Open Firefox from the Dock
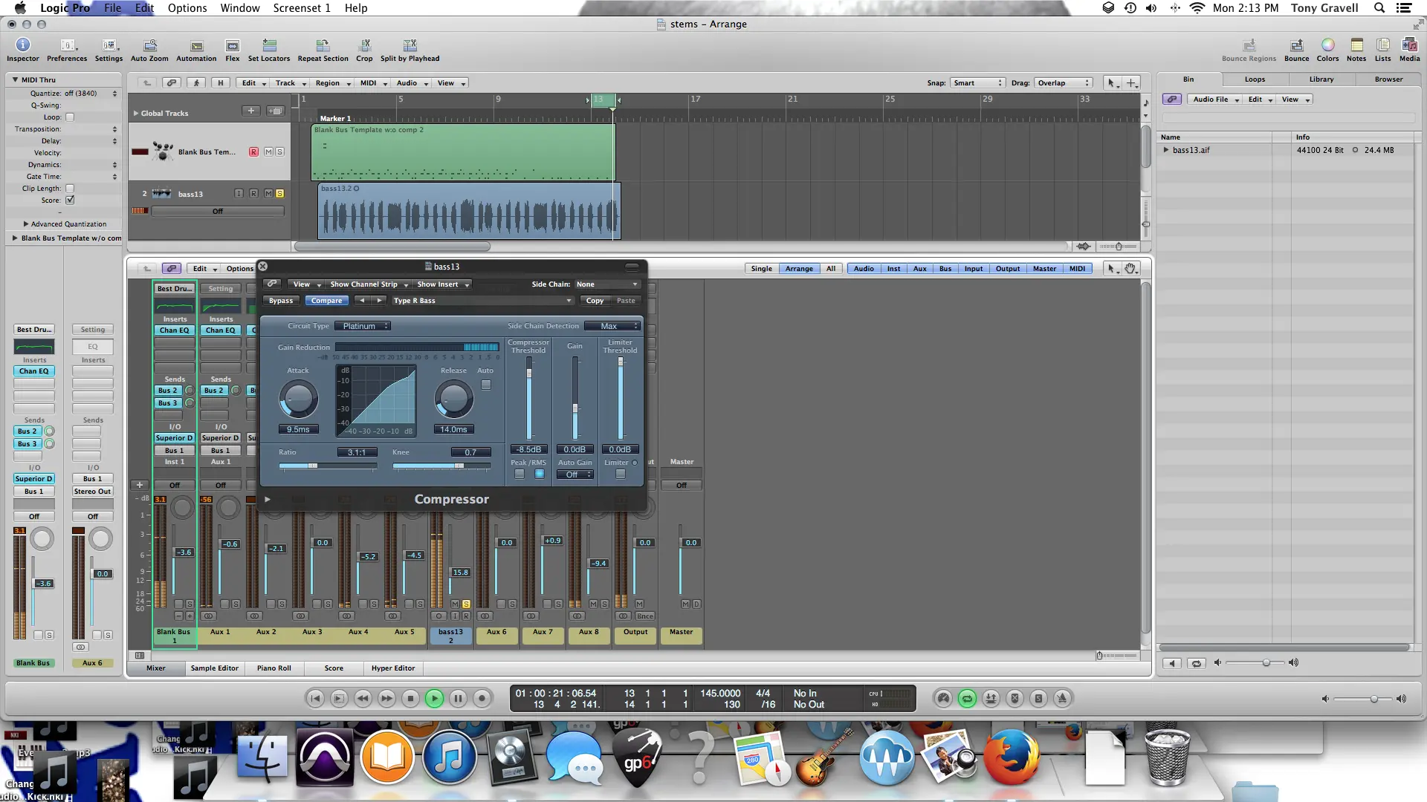The width and height of the screenshot is (1427, 802). pyautogui.click(x=1011, y=758)
